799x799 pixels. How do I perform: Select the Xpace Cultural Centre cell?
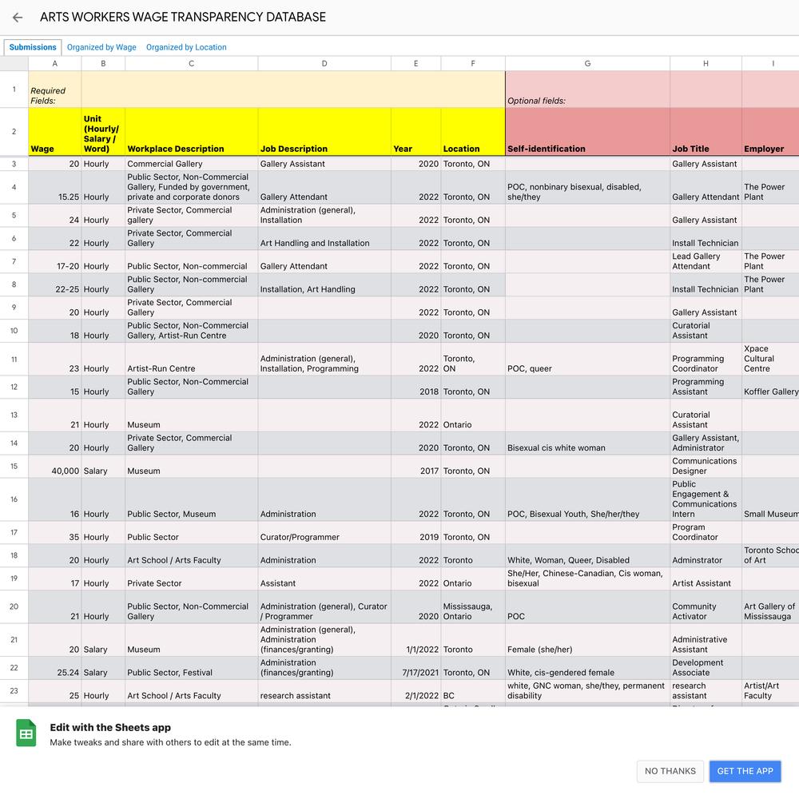pos(770,360)
